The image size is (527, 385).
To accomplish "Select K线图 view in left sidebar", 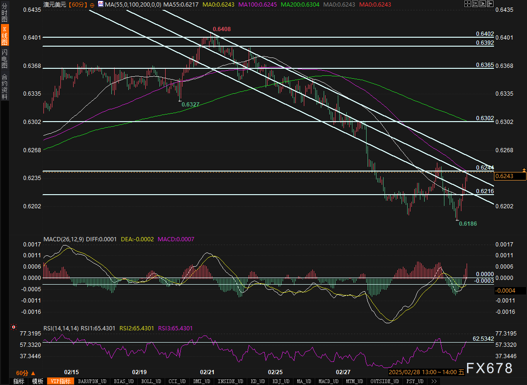I will click(x=5, y=36).
